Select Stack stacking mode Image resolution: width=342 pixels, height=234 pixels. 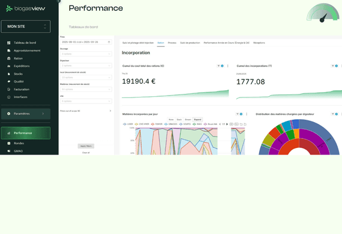[x=179, y=120]
